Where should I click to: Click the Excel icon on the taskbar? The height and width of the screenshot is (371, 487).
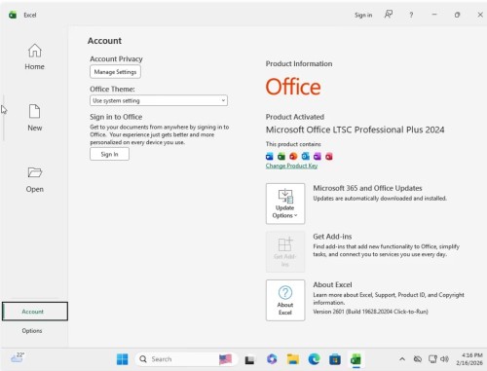tap(356, 359)
